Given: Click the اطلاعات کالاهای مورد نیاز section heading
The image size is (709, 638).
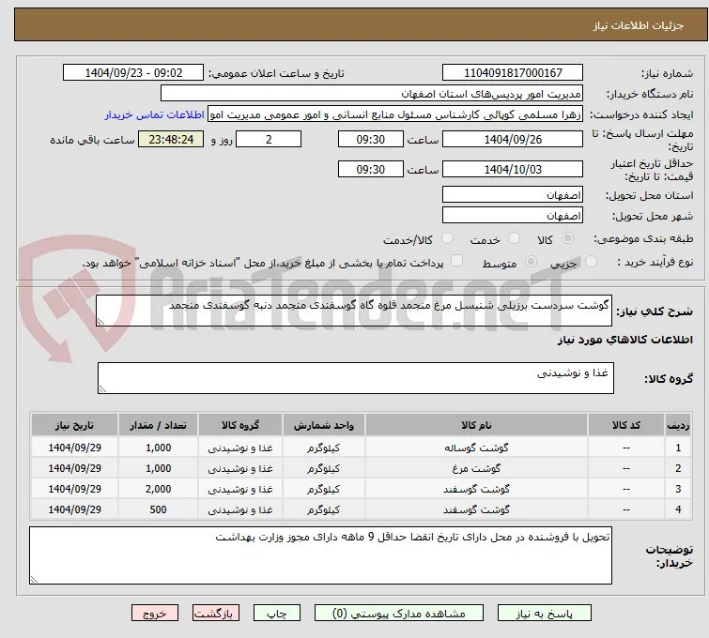Looking at the screenshot, I should click(x=624, y=340).
